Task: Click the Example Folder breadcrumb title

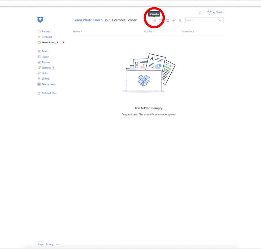Action: pos(124,20)
